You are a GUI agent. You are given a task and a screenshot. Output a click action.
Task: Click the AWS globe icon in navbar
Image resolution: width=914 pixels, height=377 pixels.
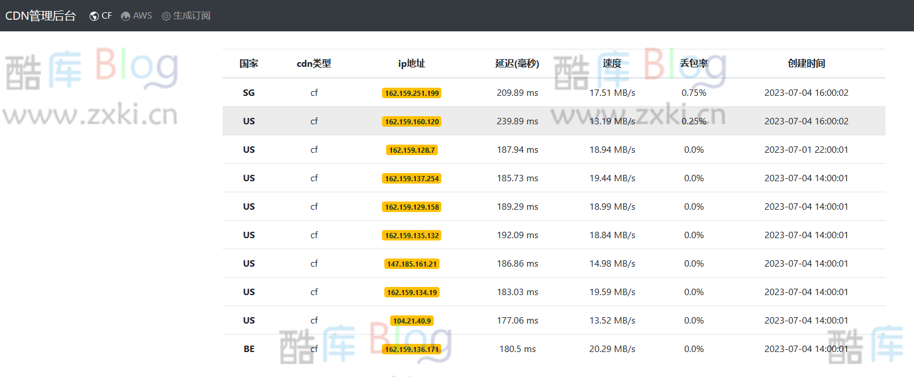[126, 16]
